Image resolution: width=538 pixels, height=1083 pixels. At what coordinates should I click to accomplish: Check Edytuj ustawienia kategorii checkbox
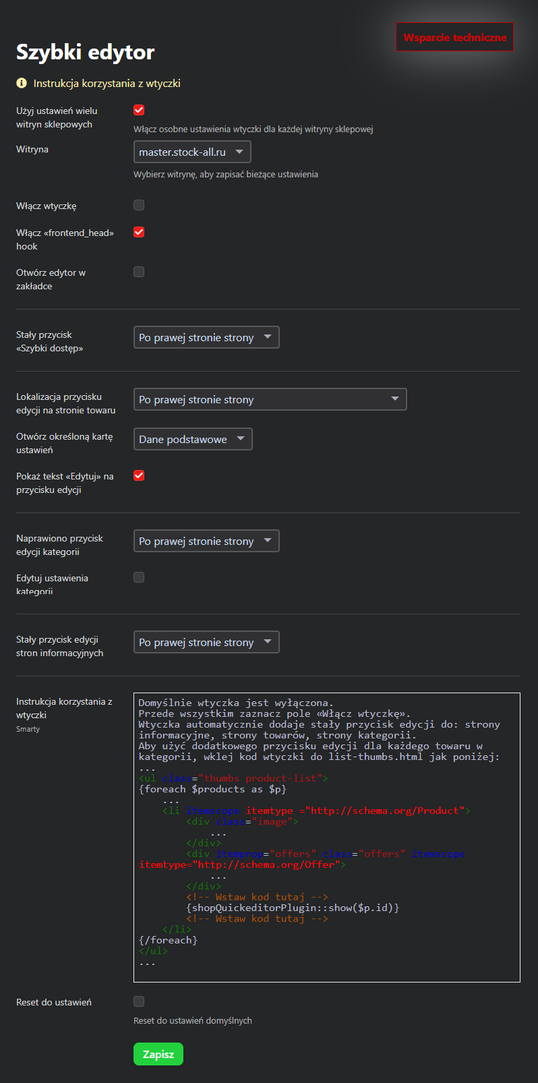[139, 577]
